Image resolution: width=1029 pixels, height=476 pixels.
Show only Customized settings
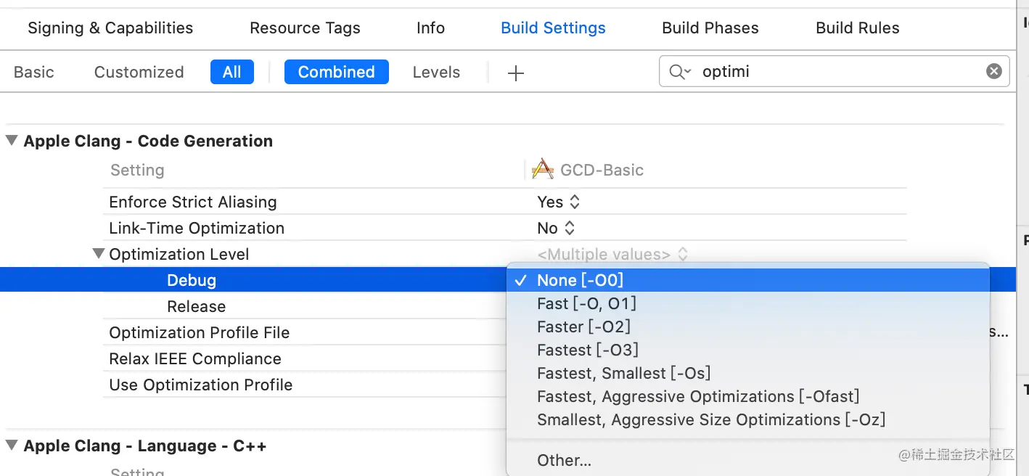(139, 72)
